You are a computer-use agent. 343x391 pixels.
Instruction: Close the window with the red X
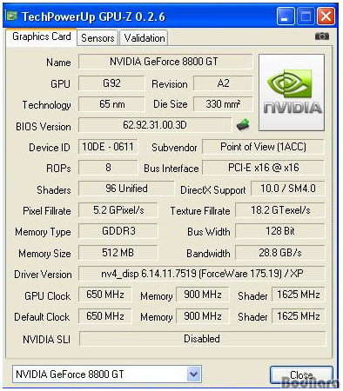point(326,17)
